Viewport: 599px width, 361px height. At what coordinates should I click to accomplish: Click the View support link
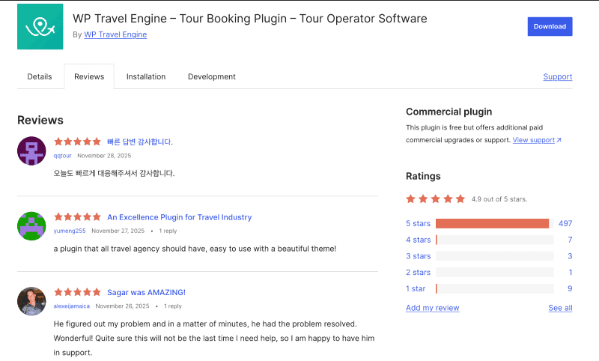tap(534, 140)
